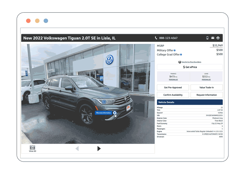The width and height of the screenshot is (245, 174).
Task: Click the Engine description value
Action: pos(205,131)
